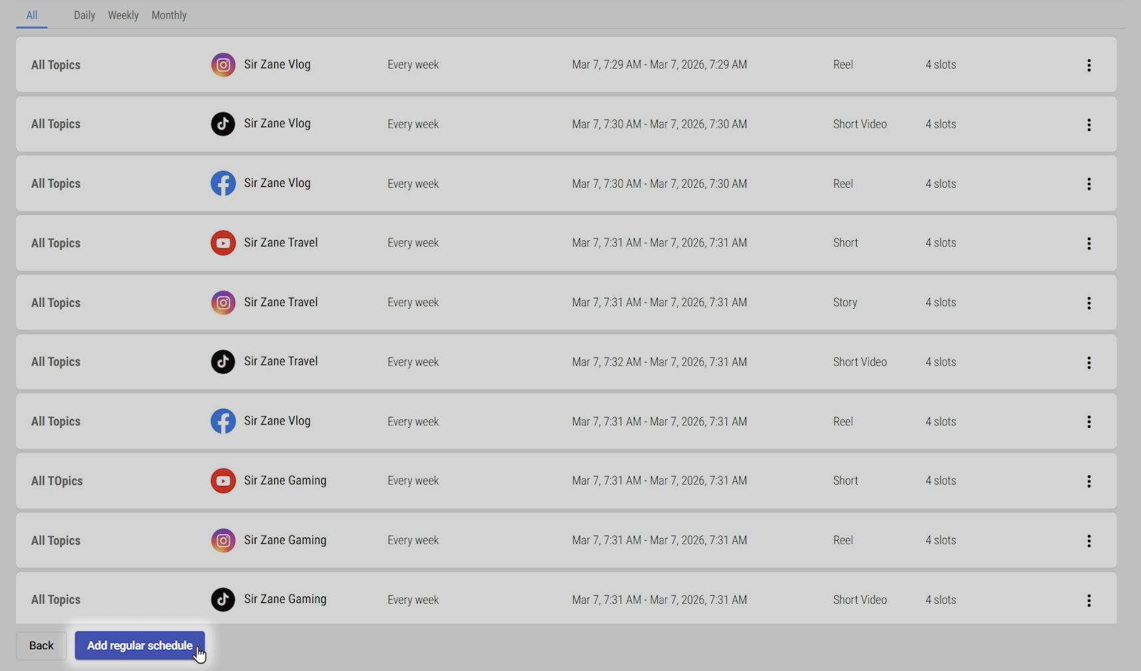This screenshot has height=671, width=1141.
Task: Switch to the Daily tab
Action: [85, 15]
